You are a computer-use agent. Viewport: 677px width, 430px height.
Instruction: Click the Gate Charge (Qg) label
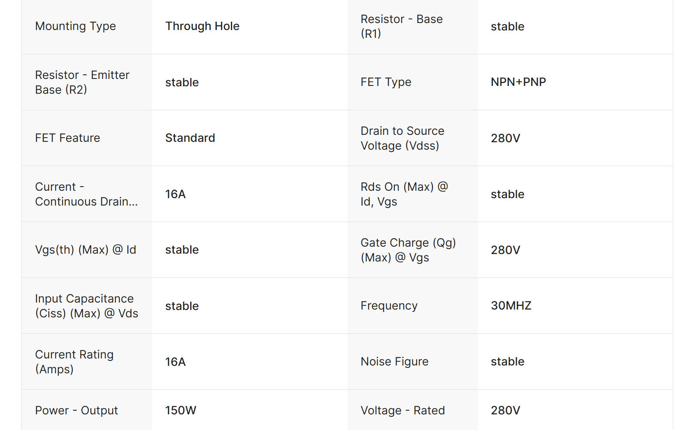tap(408, 250)
